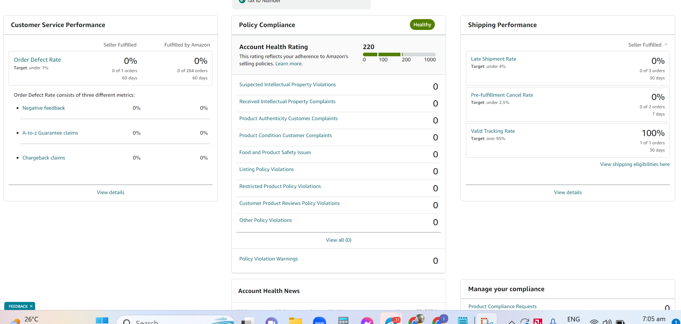
Task: Click View all (0) policy violations
Action: click(x=339, y=240)
